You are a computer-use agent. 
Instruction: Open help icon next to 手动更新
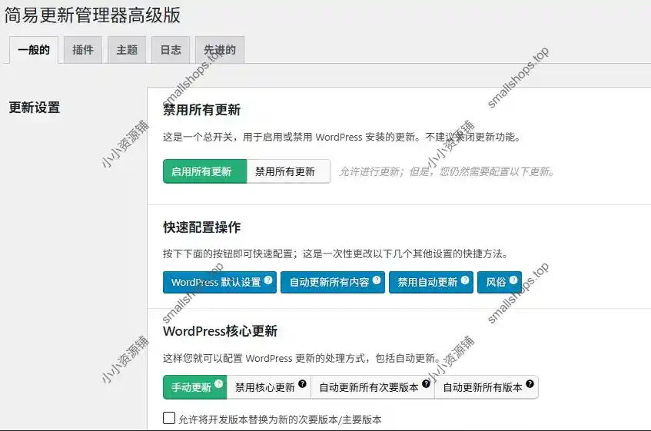click(219, 383)
